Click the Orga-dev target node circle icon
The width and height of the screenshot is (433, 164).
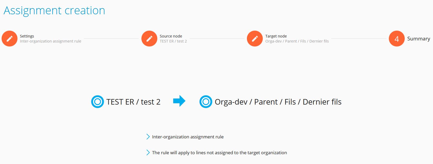[206, 102]
